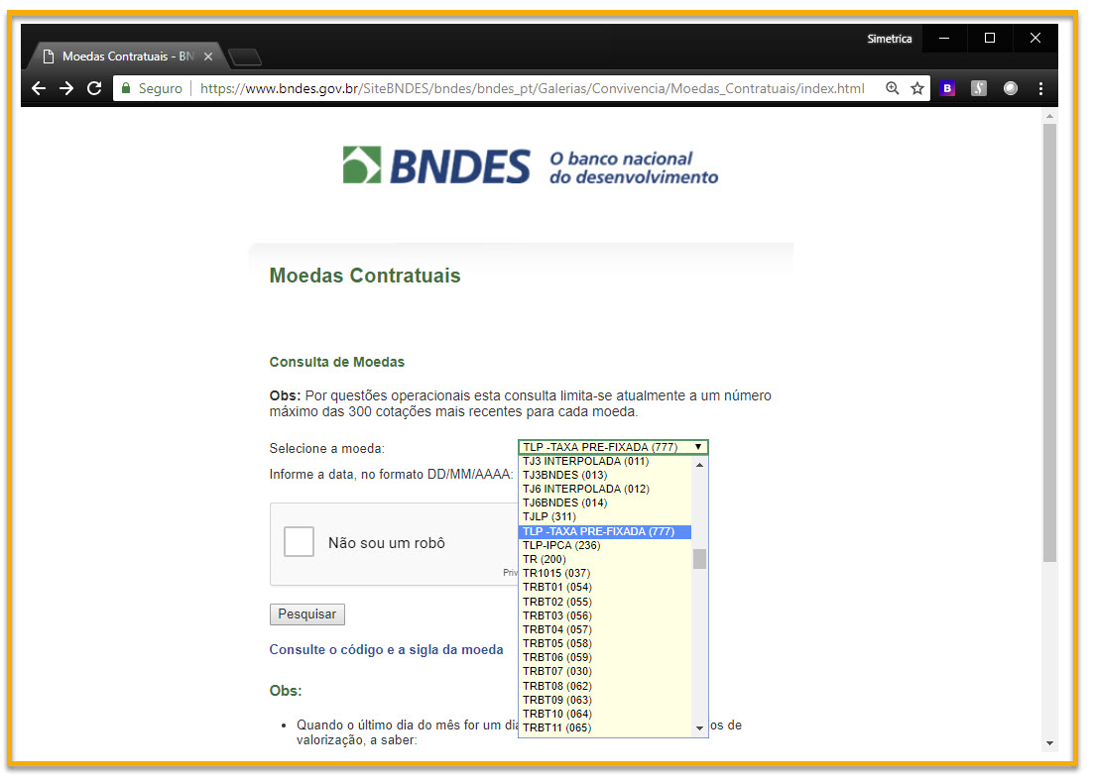1093x781 pixels.
Task: Select TJLP (311) option
Action: tap(605, 517)
